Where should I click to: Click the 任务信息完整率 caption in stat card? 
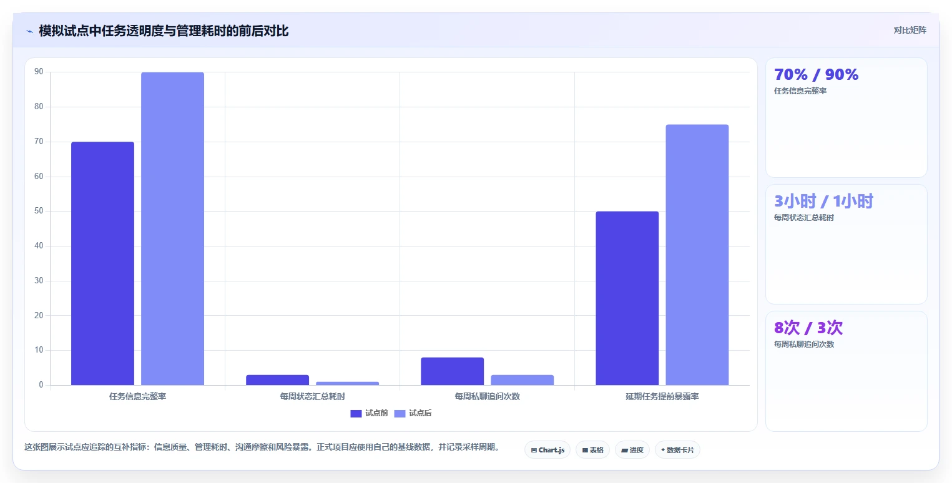pyautogui.click(x=800, y=91)
